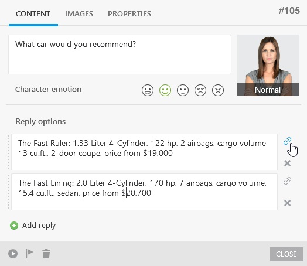Select the very happy laughing emotion face

click(x=148, y=90)
